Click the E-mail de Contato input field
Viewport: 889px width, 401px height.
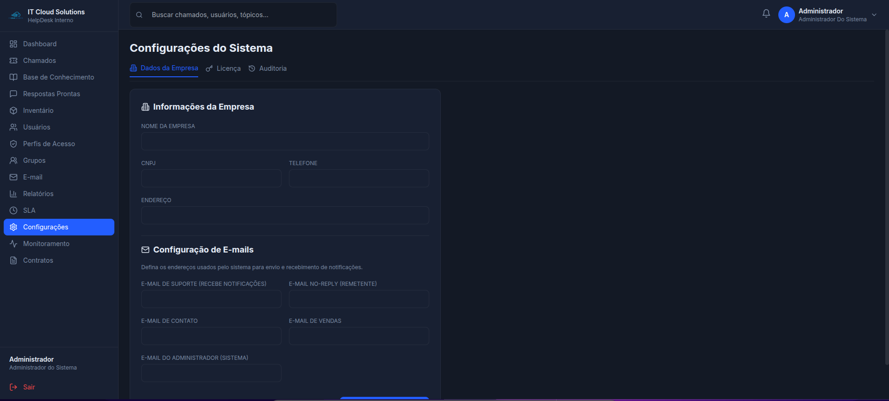coord(211,336)
